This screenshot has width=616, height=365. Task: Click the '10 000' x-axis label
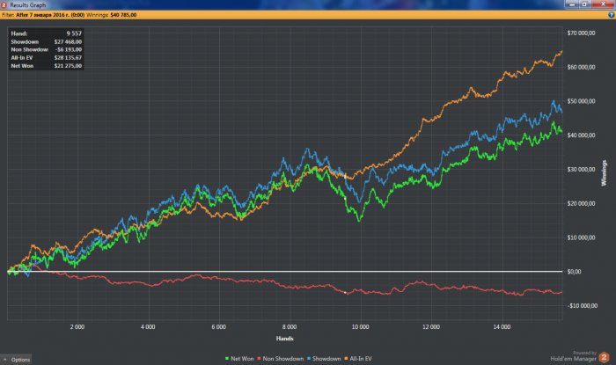(360, 327)
